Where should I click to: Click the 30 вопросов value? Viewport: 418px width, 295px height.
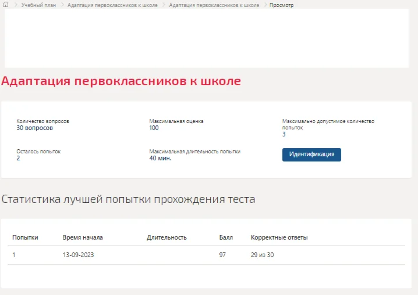(x=35, y=128)
